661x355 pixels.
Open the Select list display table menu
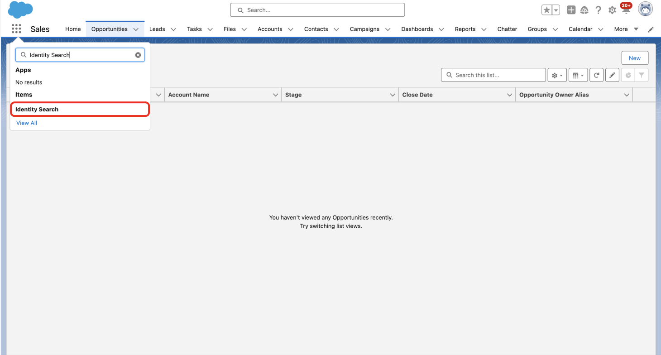pyautogui.click(x=578, y=75)
